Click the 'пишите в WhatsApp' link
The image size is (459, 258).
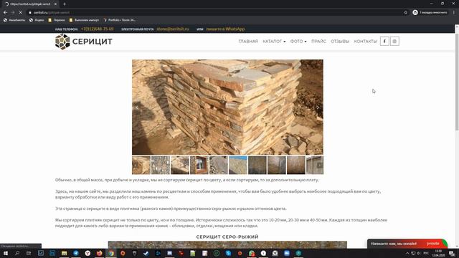[x=225, y=29]
